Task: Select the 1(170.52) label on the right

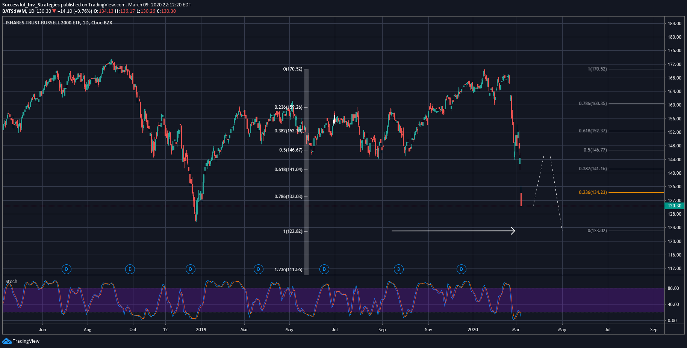Action: coord(597,69)
